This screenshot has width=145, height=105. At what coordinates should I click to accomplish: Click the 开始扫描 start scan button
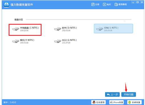128,94
